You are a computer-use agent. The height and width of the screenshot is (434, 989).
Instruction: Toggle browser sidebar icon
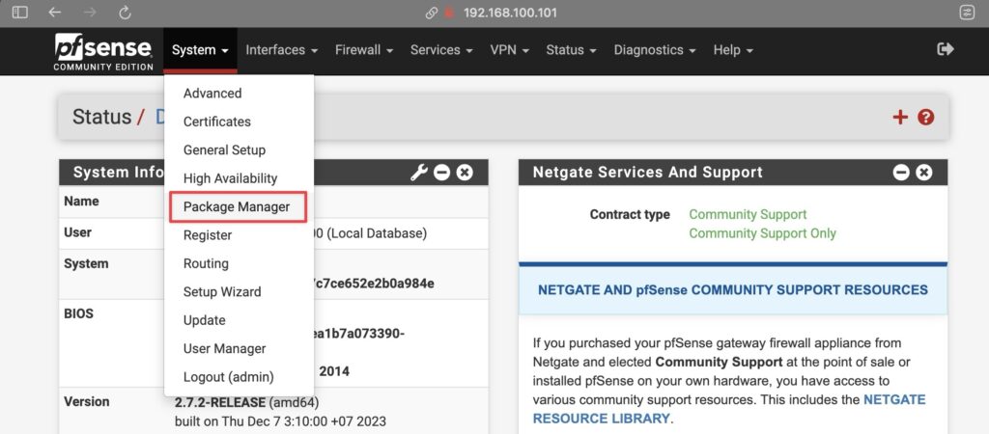point(20,13)
